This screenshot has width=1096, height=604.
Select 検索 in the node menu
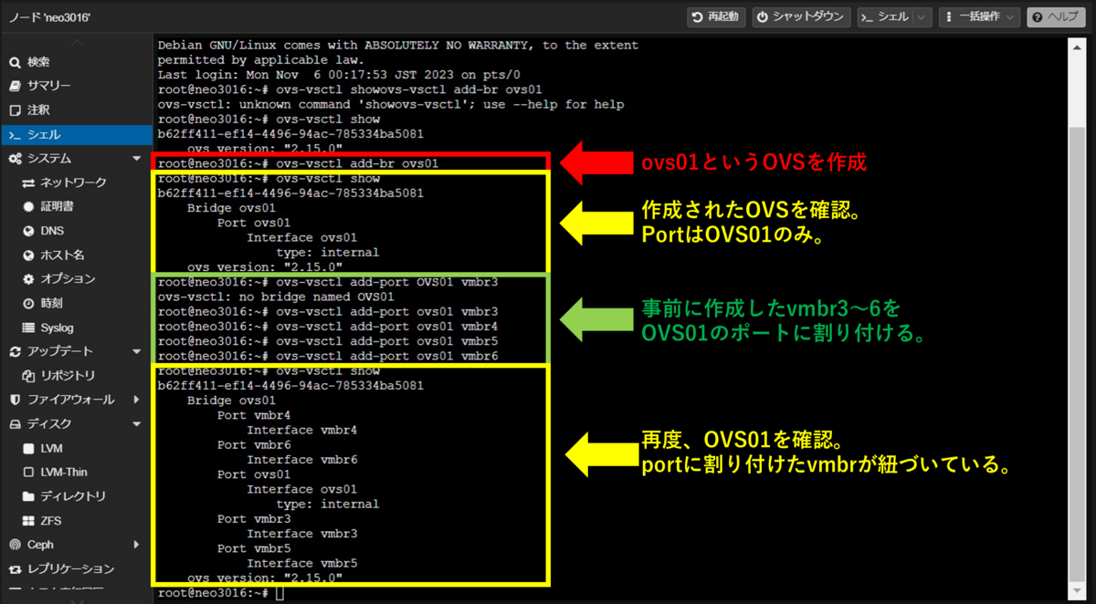38,62
